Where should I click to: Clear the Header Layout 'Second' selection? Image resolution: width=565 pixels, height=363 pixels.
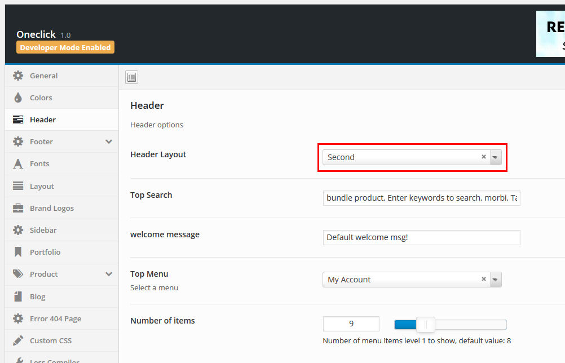tap(483, 157)
